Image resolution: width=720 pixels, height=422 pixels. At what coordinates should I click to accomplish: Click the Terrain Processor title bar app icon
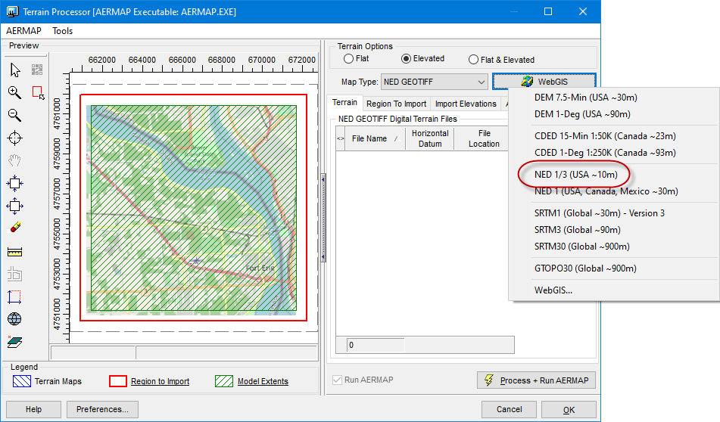[x=12, y=11]
